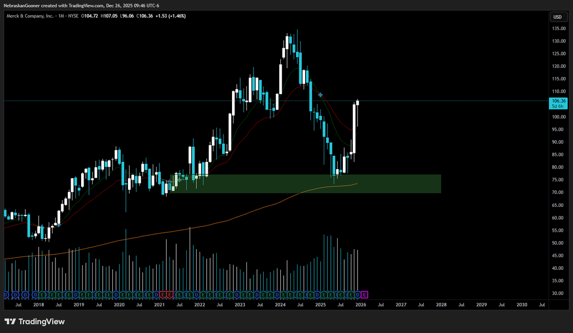573x333 pixels.
Task: Click the 130.00 price axis label
Action: [x=559, y=41]
